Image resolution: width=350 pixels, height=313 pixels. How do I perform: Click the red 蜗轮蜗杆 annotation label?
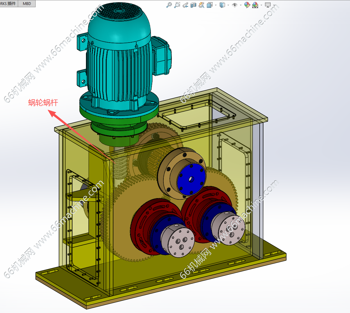[x=43, y=103]
